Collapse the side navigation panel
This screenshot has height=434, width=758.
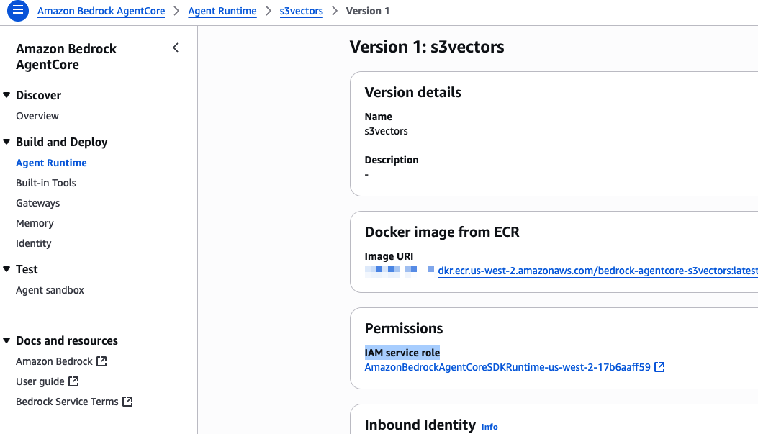pyautogui.click(x=176, y=48)
